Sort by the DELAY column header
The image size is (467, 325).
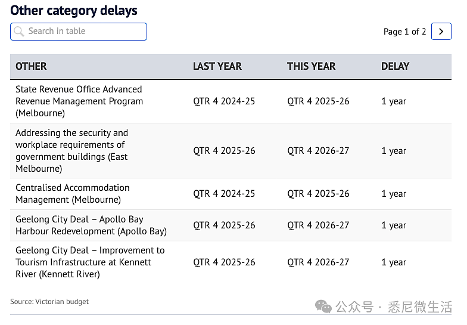click(396, 66)
